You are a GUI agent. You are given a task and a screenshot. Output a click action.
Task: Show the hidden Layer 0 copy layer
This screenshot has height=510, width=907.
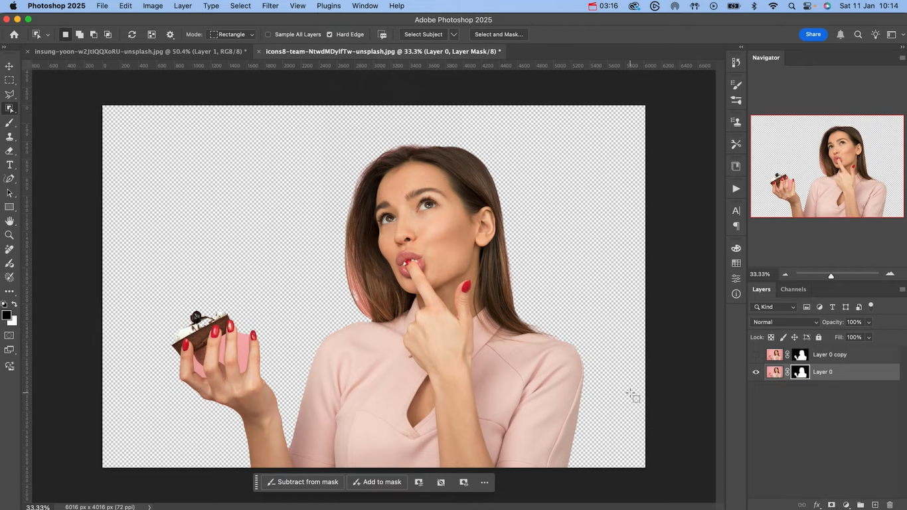(756, 355)
